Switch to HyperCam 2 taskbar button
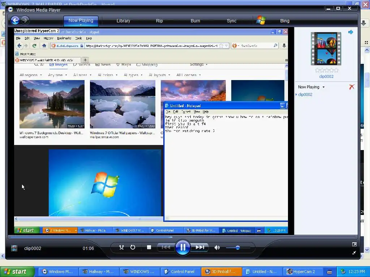 (x=303, y=272)
